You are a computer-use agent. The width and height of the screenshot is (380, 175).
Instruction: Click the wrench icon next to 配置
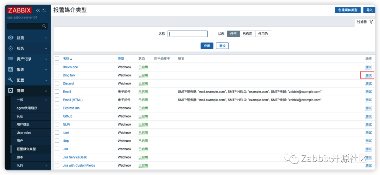[11, 80]
